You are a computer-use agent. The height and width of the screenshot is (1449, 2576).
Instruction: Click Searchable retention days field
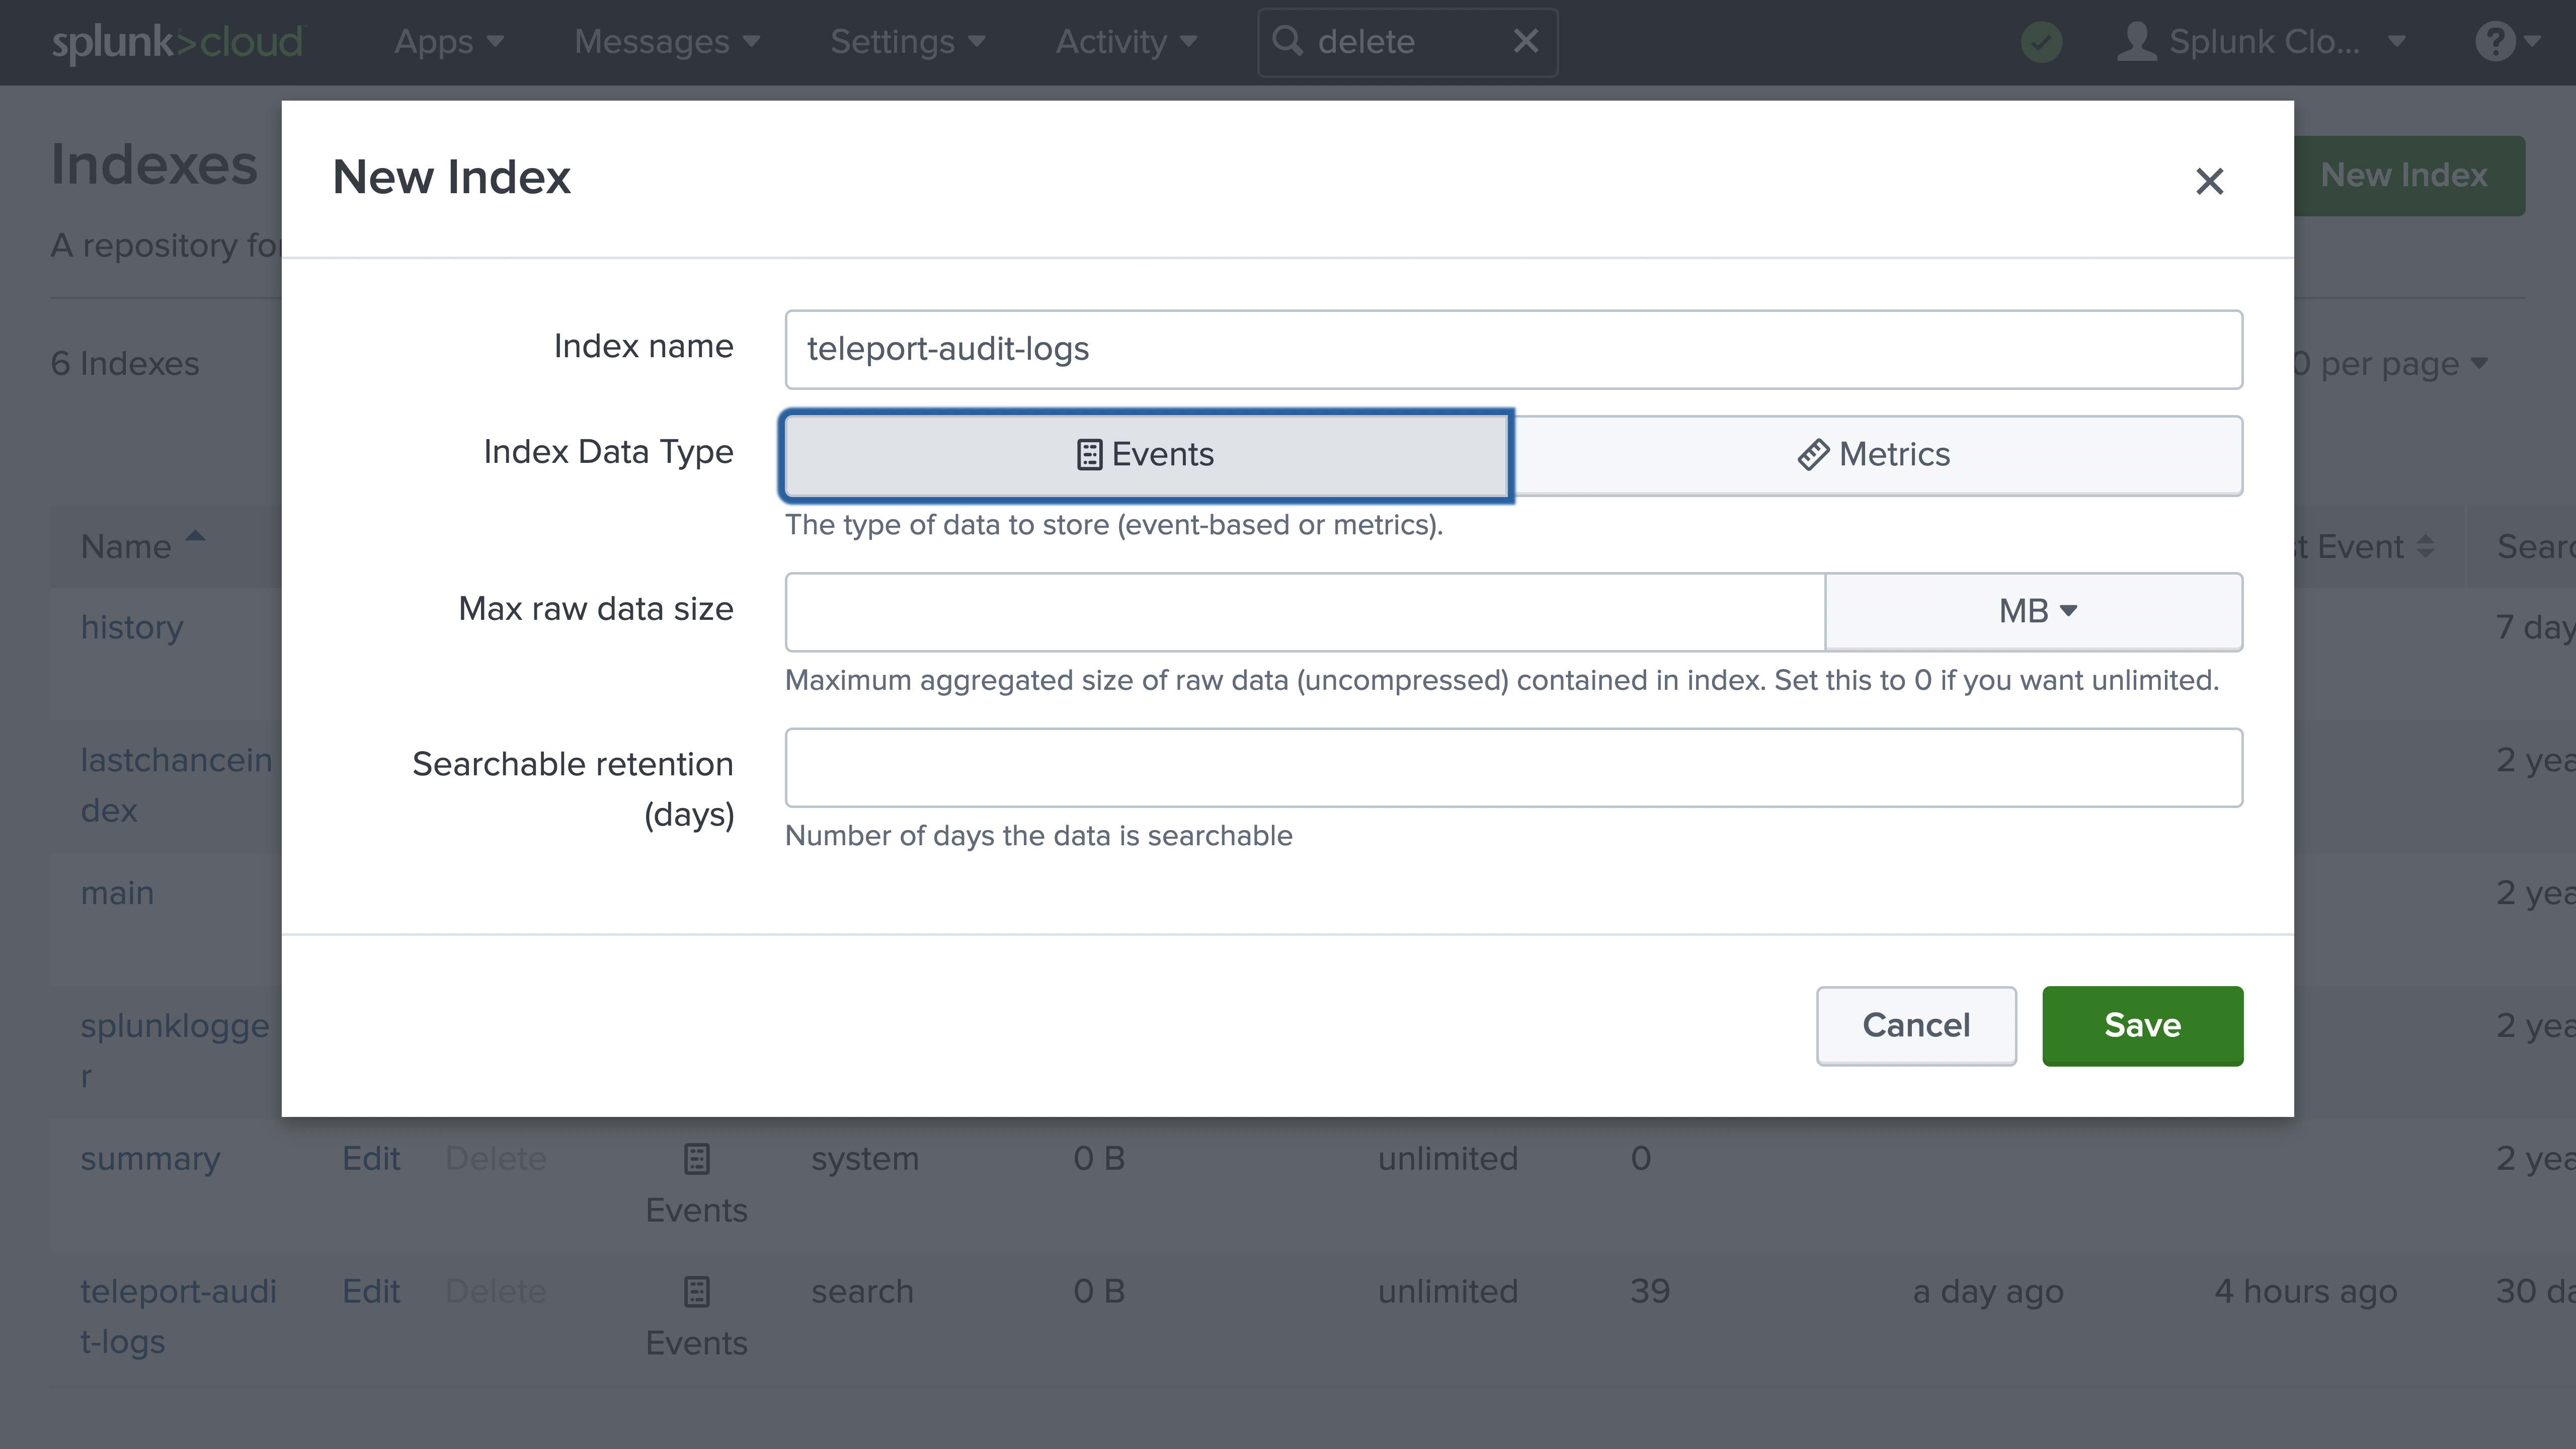point(1513,767)
